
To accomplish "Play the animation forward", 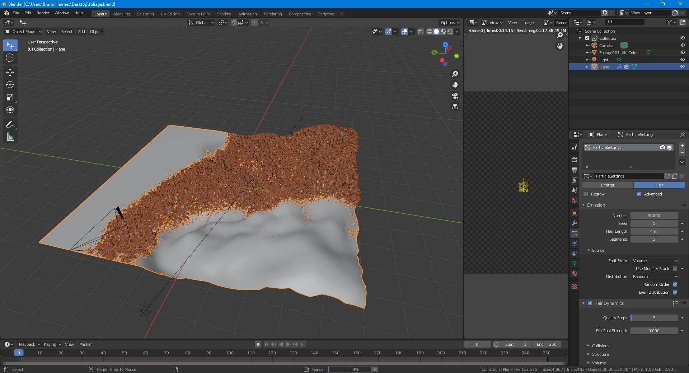I will [x=288, y=344].
